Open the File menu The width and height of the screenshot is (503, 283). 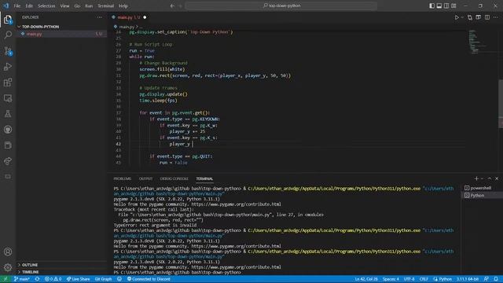click(17, 6)
